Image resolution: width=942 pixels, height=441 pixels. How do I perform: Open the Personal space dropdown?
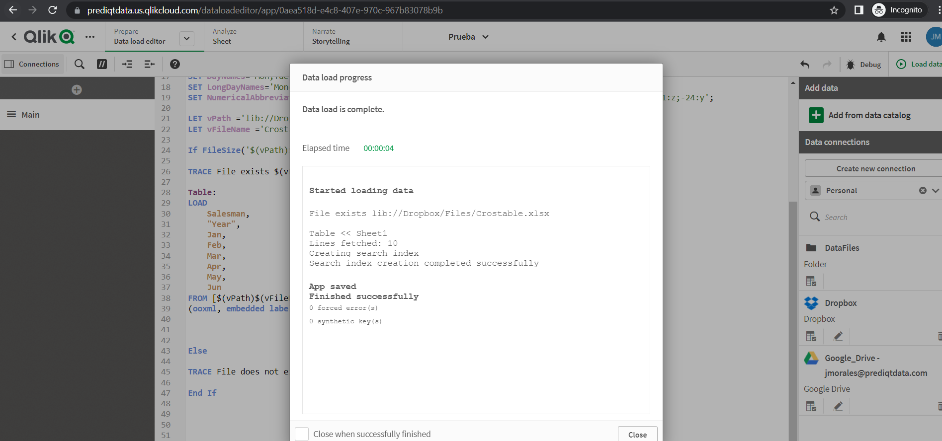pyautogui.click(x=936, y=191)
